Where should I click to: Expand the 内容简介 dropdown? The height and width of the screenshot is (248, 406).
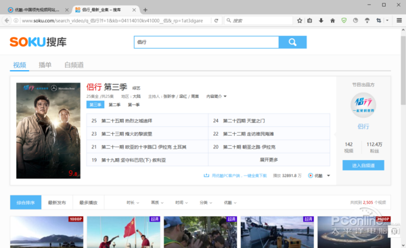coord(217,96)
